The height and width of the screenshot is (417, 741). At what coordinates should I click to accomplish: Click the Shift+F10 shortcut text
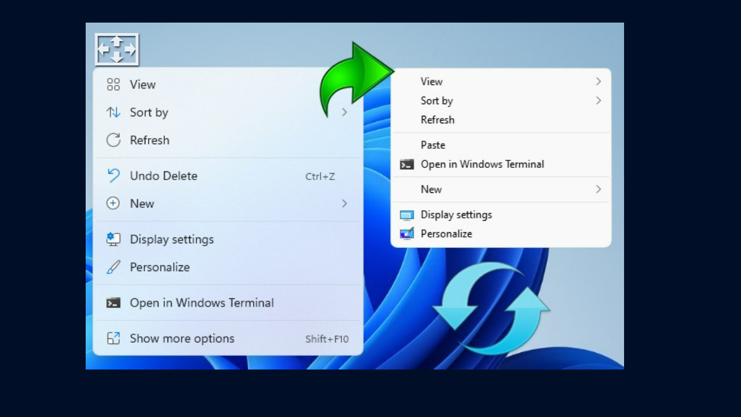tap(327, 339)
